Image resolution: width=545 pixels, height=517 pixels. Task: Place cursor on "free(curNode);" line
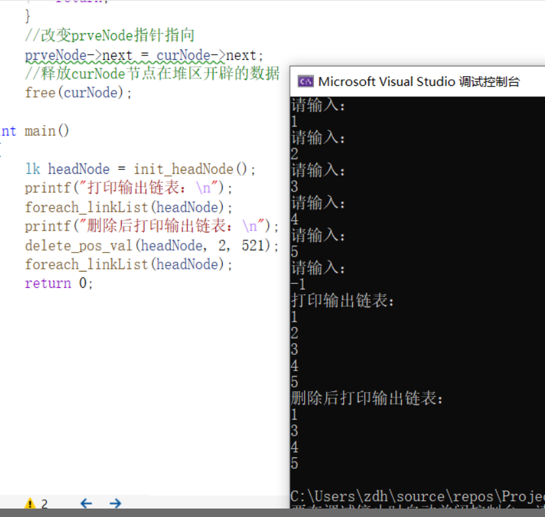pyautogui.click(x=78, y=93)
